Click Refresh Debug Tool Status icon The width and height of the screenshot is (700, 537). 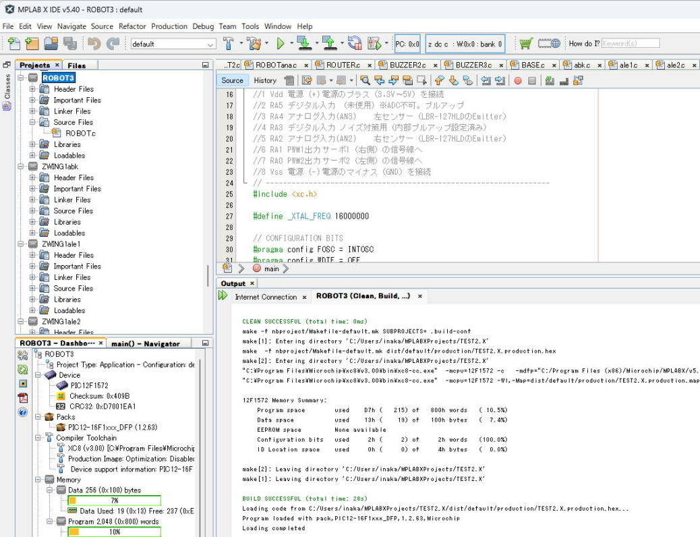[22, 370]
